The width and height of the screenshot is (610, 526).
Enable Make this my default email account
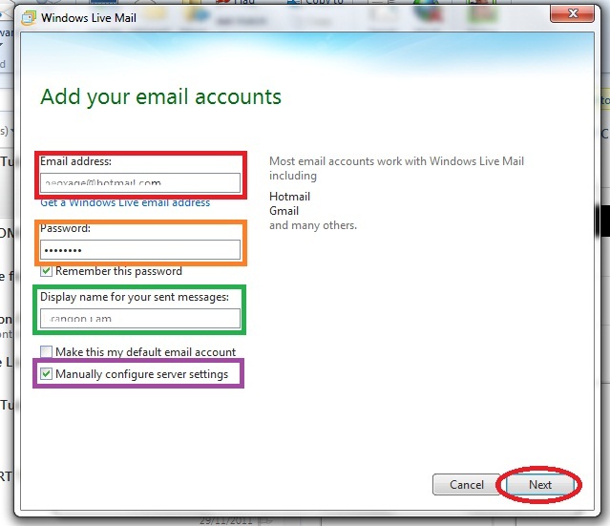(46, 351)
